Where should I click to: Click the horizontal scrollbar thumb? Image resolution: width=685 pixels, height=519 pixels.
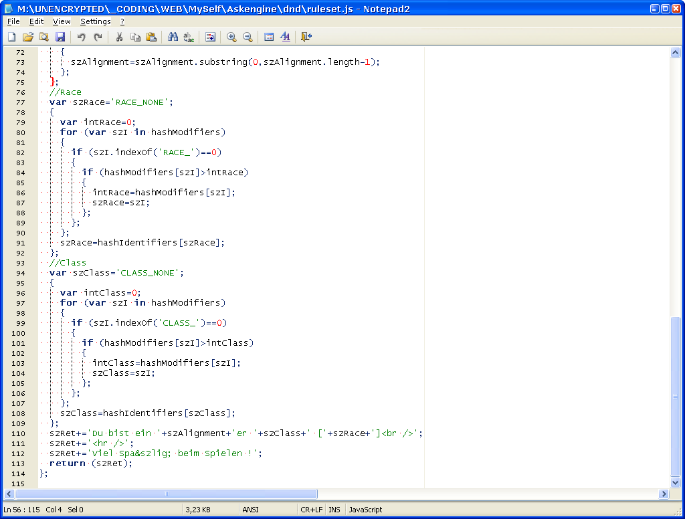coord(167,494)
